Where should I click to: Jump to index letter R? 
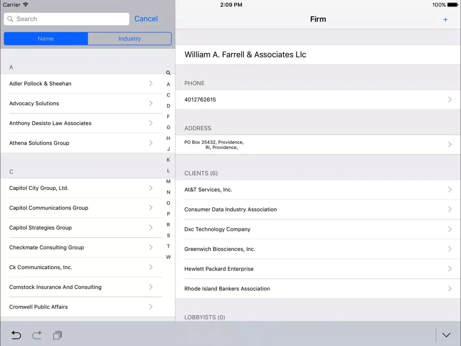click(x=168, y=225)
